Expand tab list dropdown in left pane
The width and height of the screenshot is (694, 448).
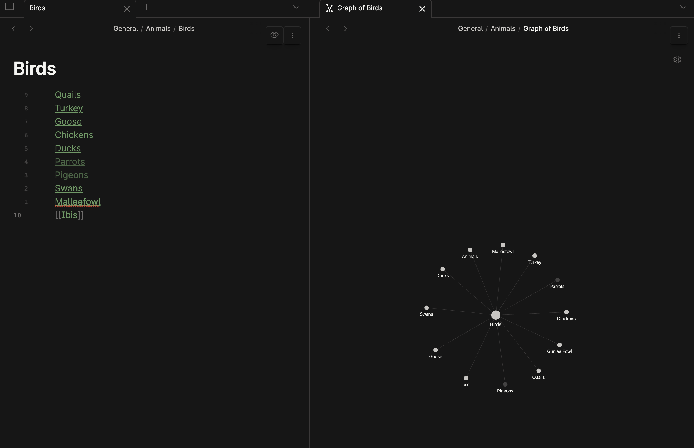296,7
